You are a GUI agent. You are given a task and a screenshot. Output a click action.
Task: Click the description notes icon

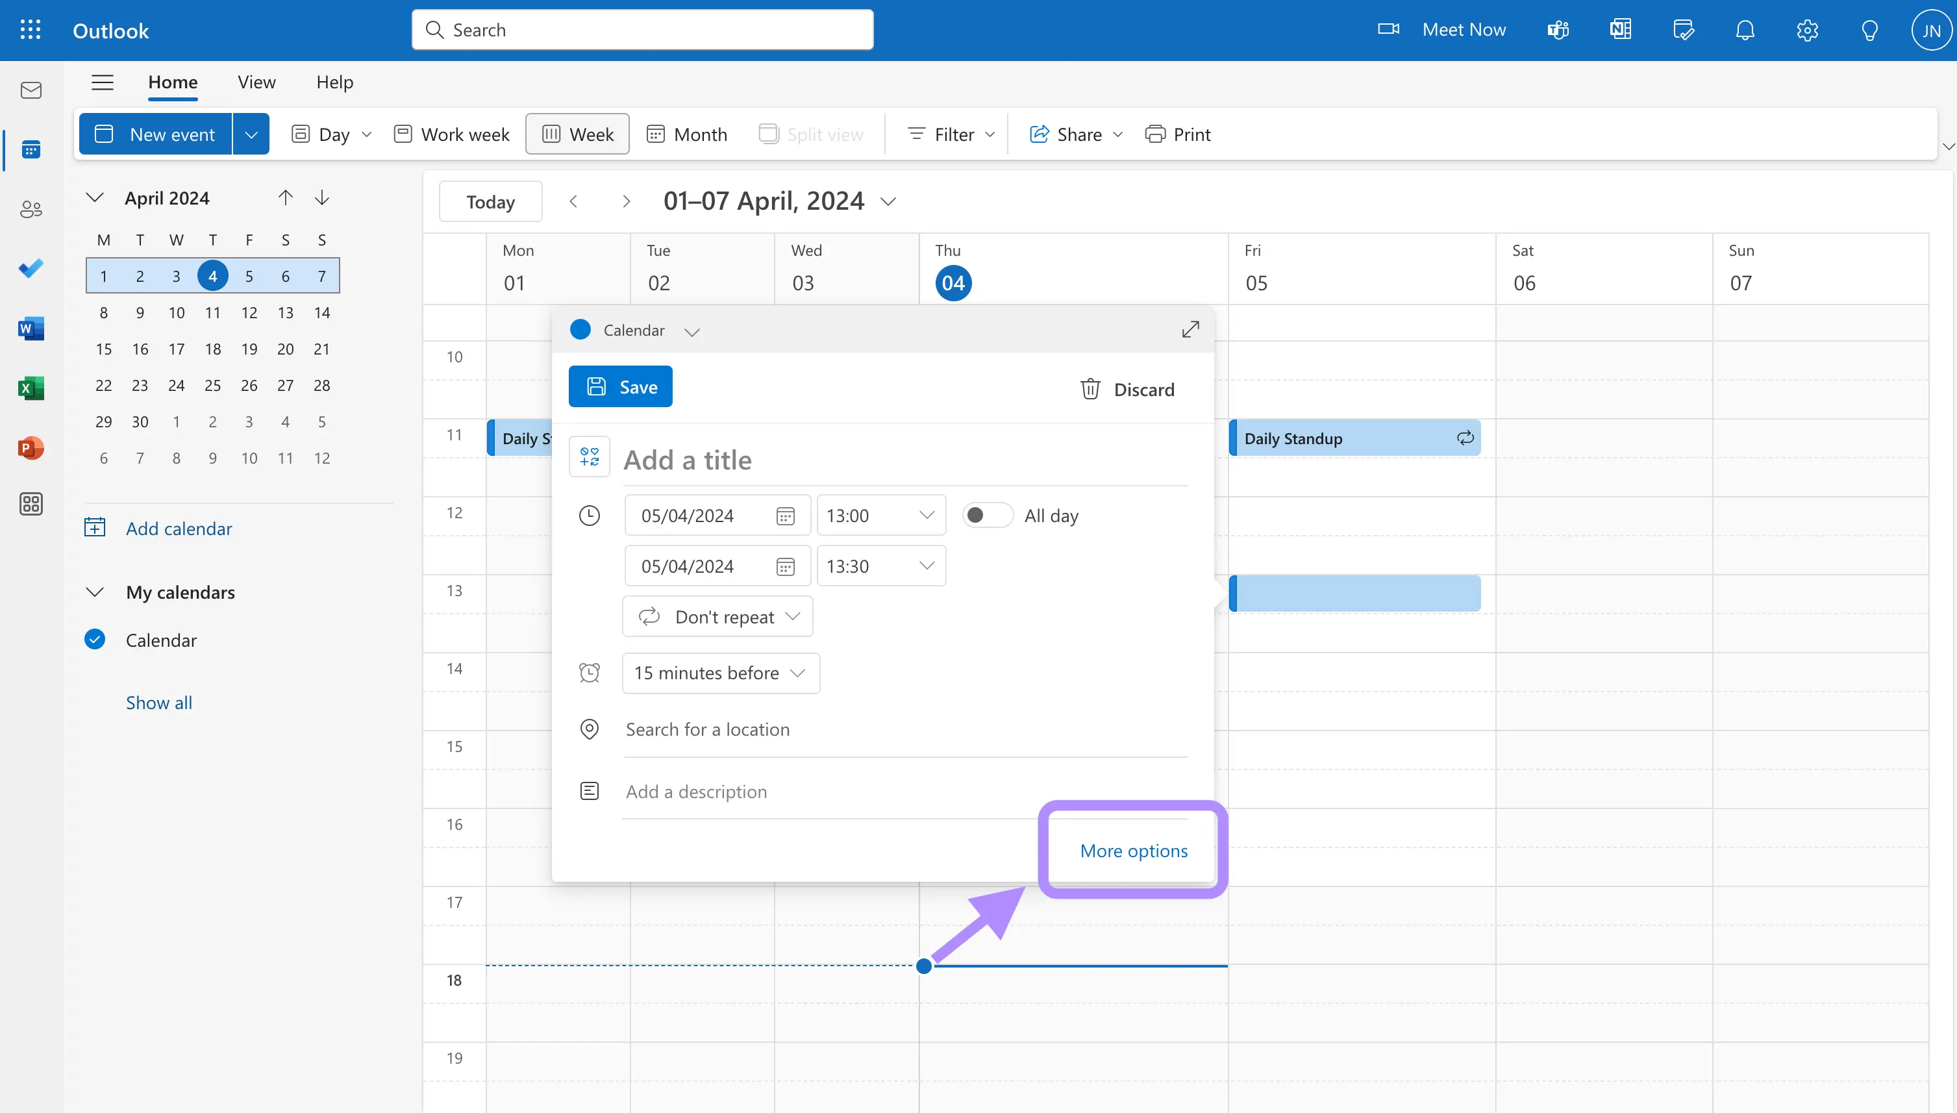pos(589,790)
